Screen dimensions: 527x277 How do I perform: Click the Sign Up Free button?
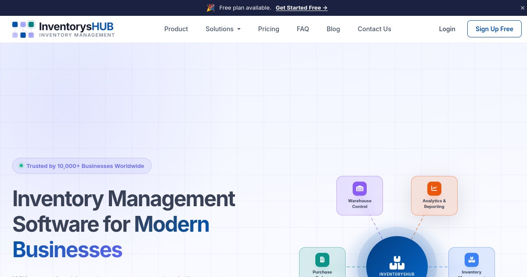pos(494,29)
